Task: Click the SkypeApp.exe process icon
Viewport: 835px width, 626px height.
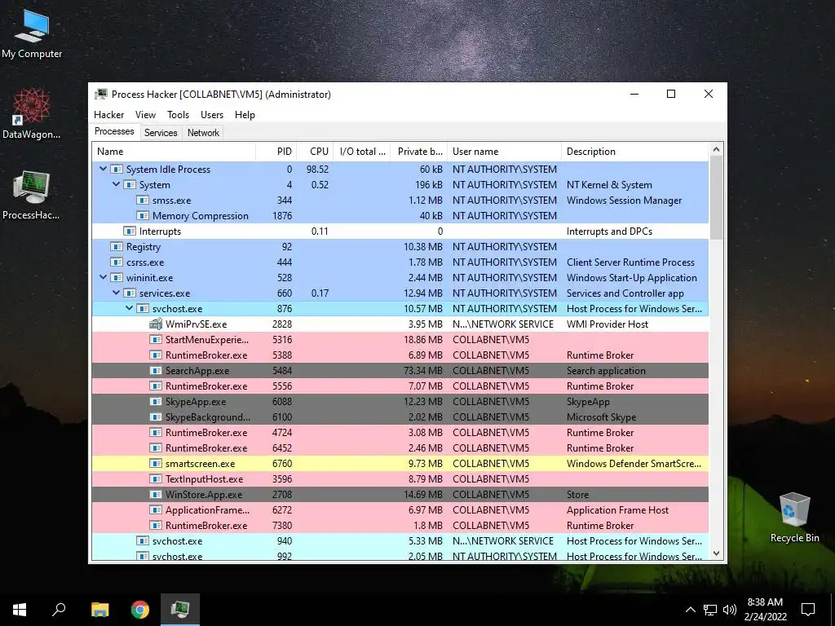Action: 156,402
